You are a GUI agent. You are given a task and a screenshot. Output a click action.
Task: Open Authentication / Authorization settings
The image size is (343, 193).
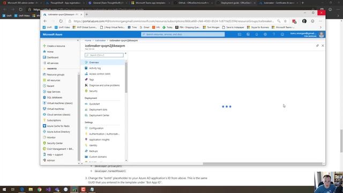[102, 133]
